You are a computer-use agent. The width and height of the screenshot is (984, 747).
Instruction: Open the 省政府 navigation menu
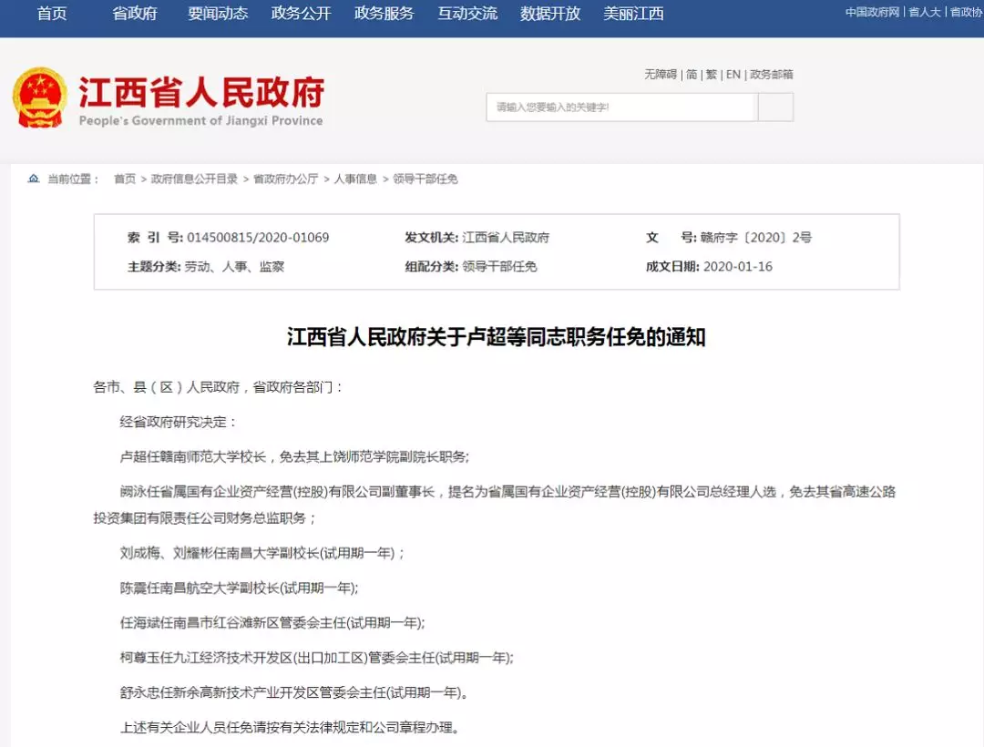pos(133,15)
